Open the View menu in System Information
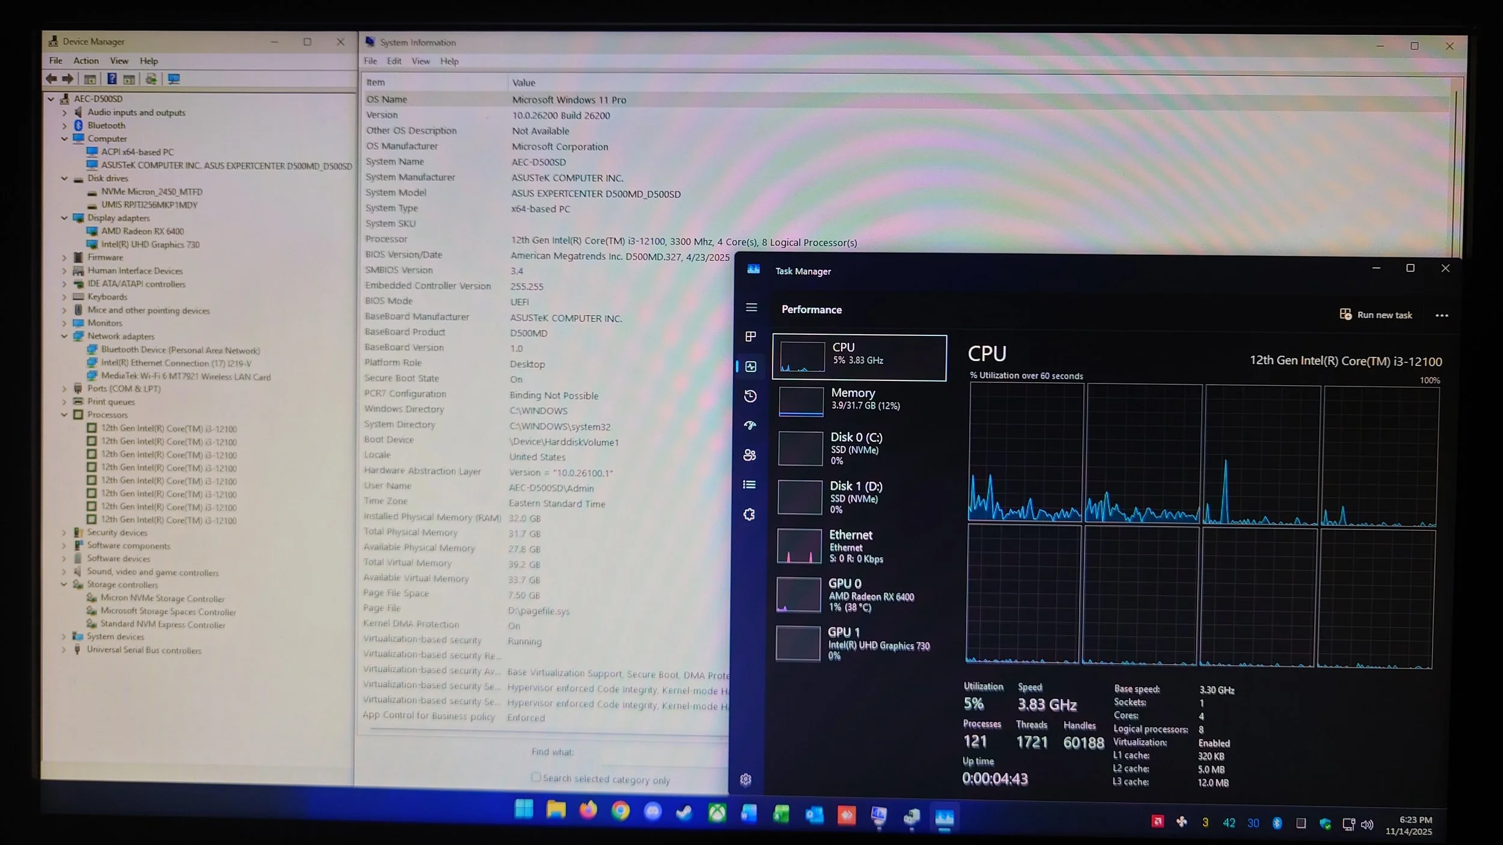The image size is (1503, 845). click(420, 61)
